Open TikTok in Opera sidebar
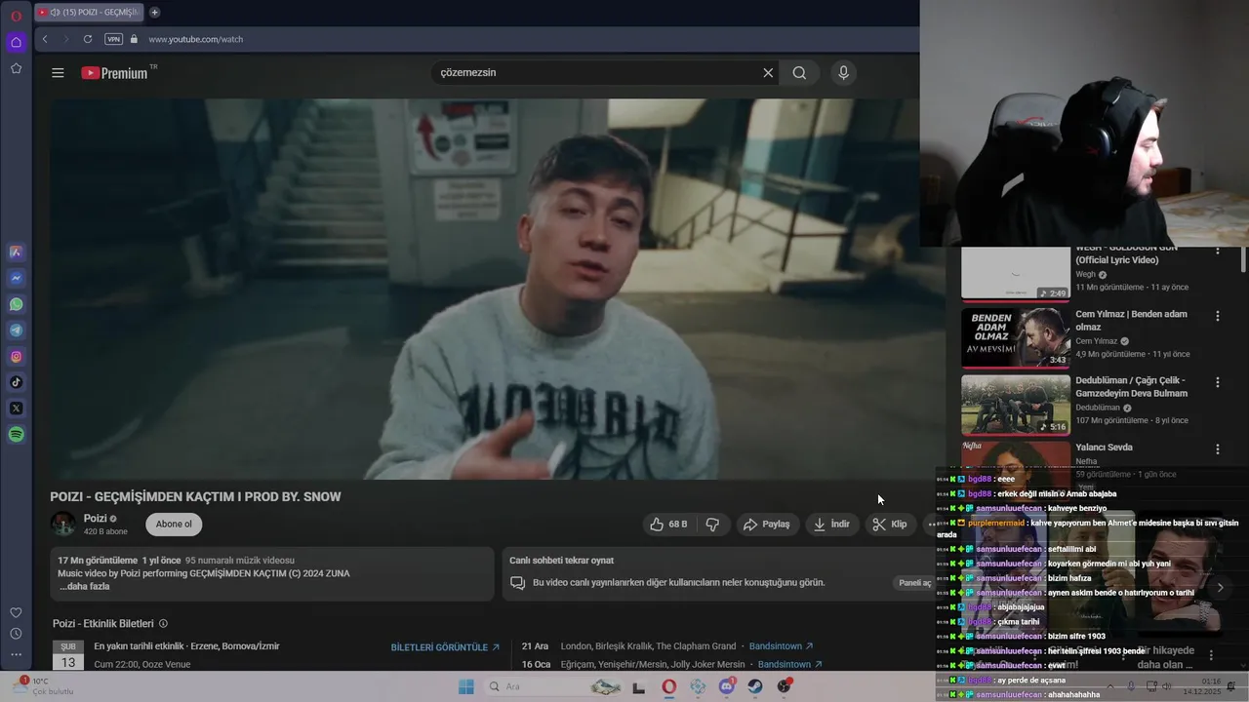This screenshot has width=1249, height=702. coord(16,382)
